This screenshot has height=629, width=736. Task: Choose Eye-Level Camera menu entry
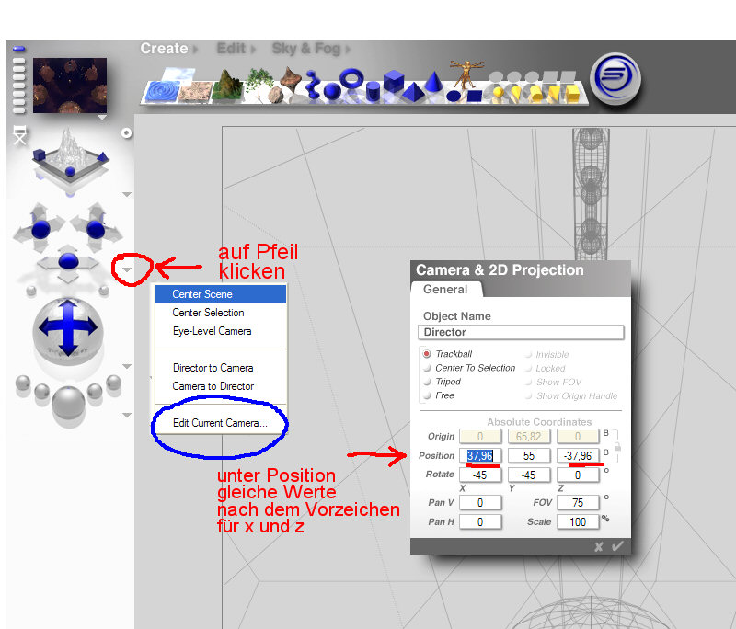(220, 331)
